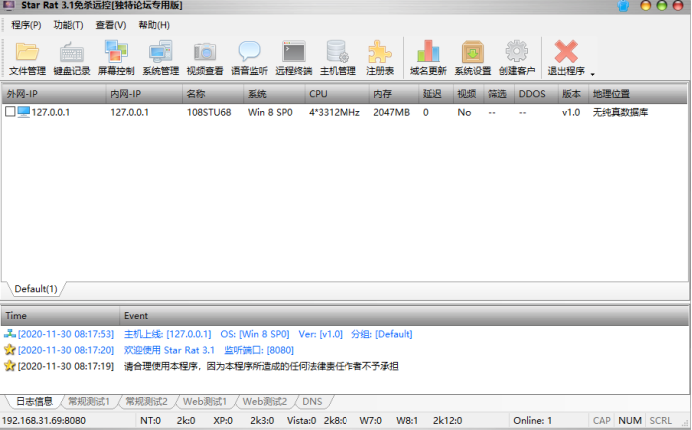The width and height of the screenshot is (692, 430).
Task: Click the blue icon in the title bar
Action: (x=623, y=6)
